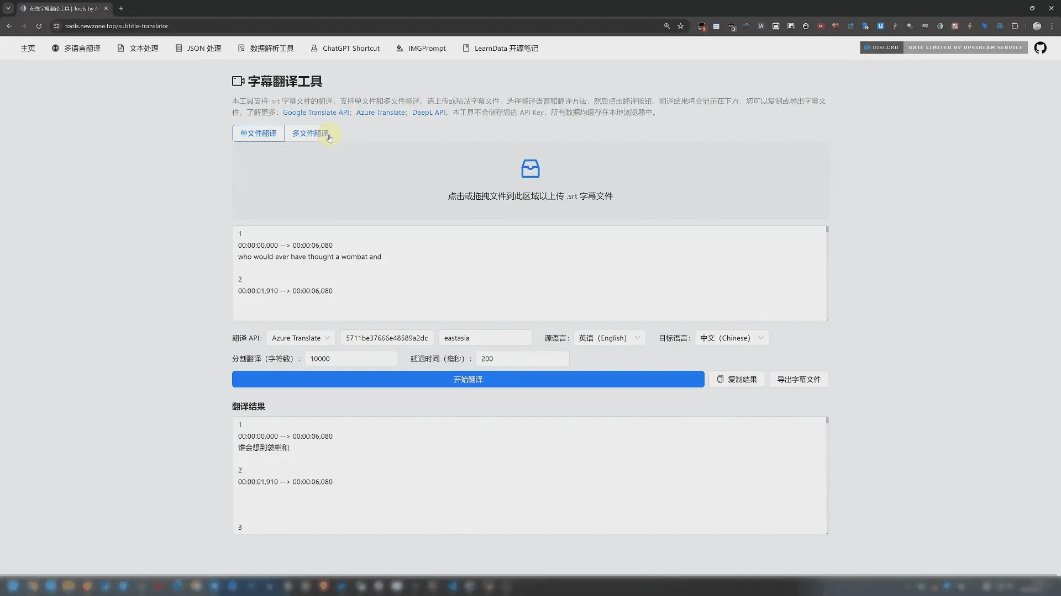Click the eastasia region input field
The width and height of the screenshot is (1061, 596).
(x=485, y=338)
